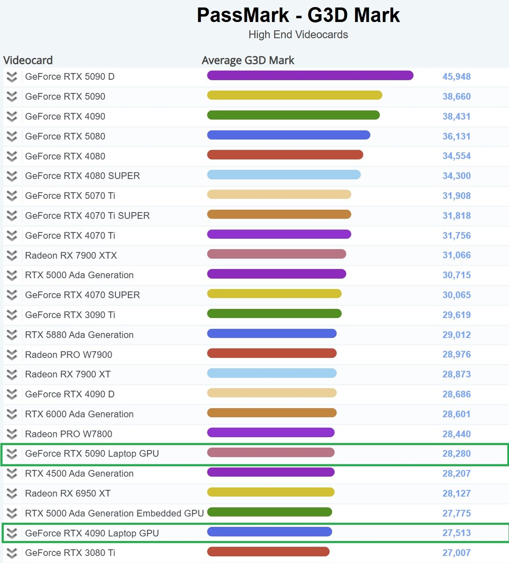Click the Videocard column header
This screenshot has height=563, width=509.
pos(28,61)
